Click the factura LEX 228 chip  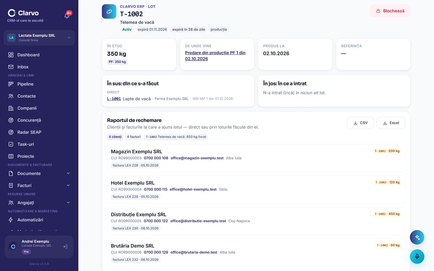coord(136,165)
